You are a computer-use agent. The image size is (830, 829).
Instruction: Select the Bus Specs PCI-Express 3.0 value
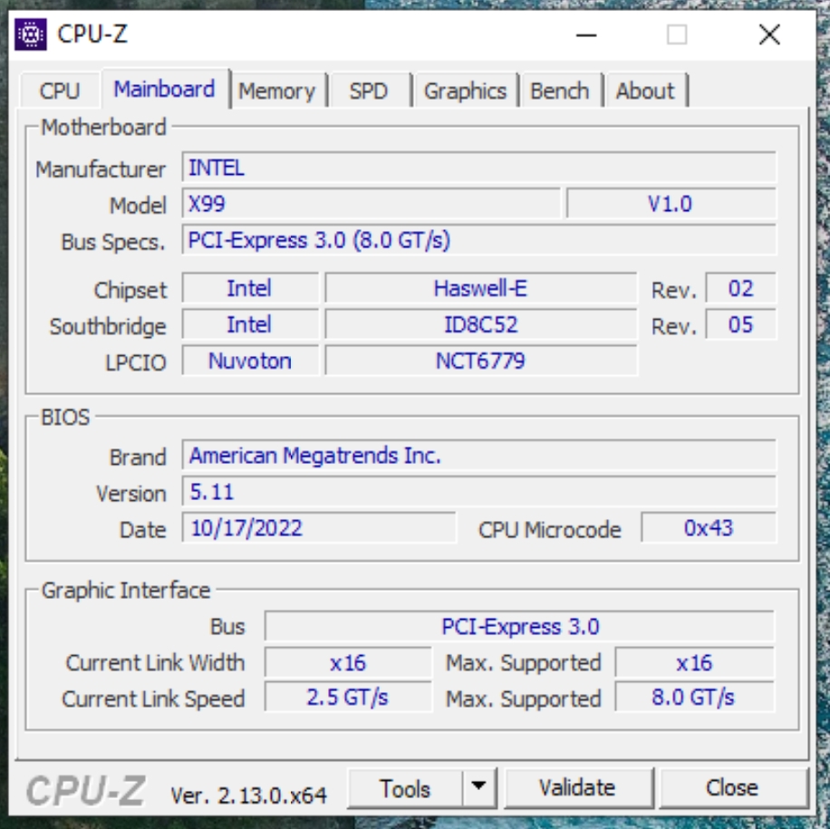coord(479,240)
